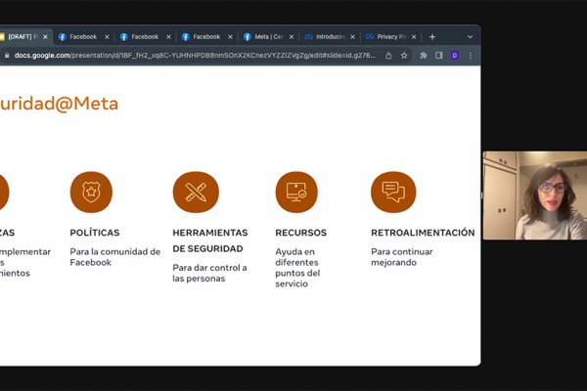The height and width of the screenshot is (391, 587).
Task: Click 'Ayuda en diferentes puntos del servicio'
Action: [x=297, y=268]
